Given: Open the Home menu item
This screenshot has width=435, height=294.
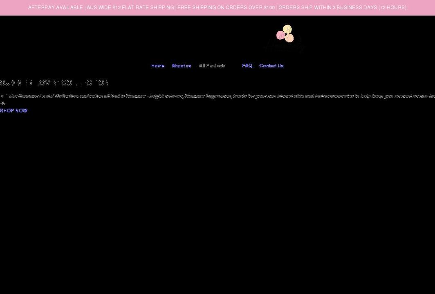Looking at the screenshot, I should (x=157, y=65).
